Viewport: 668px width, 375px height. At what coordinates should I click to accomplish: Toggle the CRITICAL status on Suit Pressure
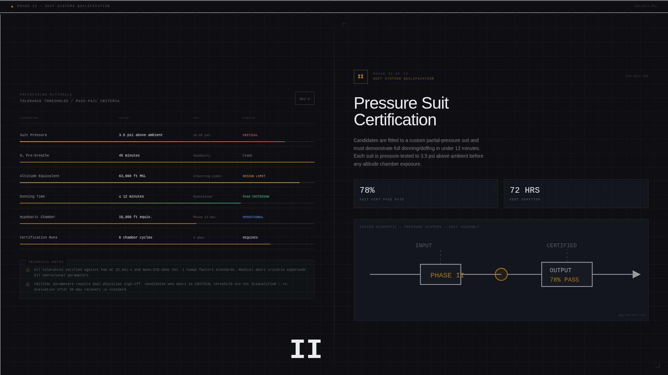pyautogui.click(x=250, y=135)
